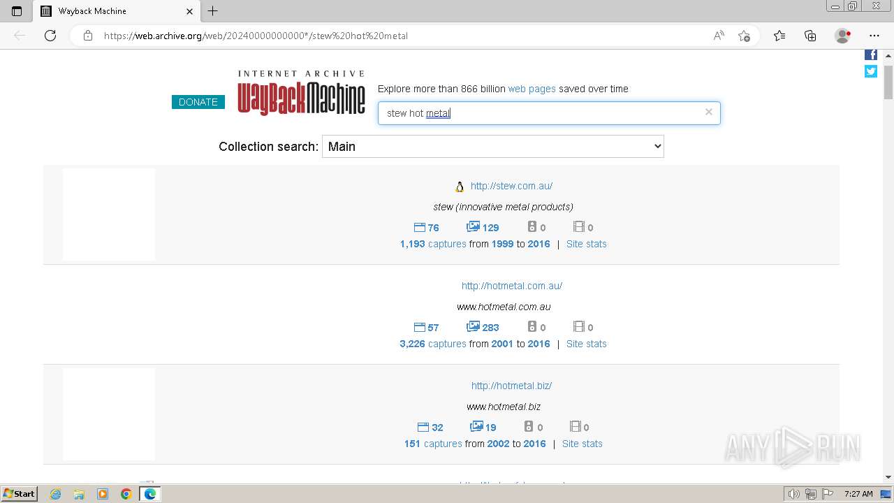Open File Explorer from taskbar

(79, 494)
